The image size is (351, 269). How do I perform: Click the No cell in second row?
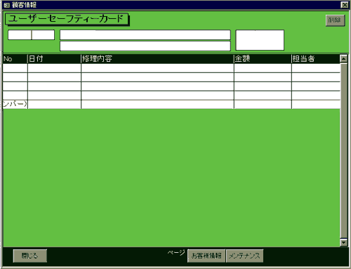click(15, 77)
